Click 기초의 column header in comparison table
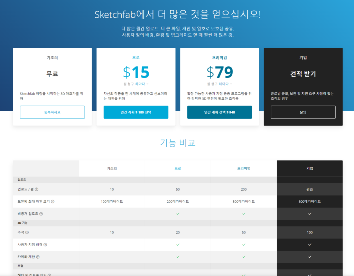 coord(112,168)
